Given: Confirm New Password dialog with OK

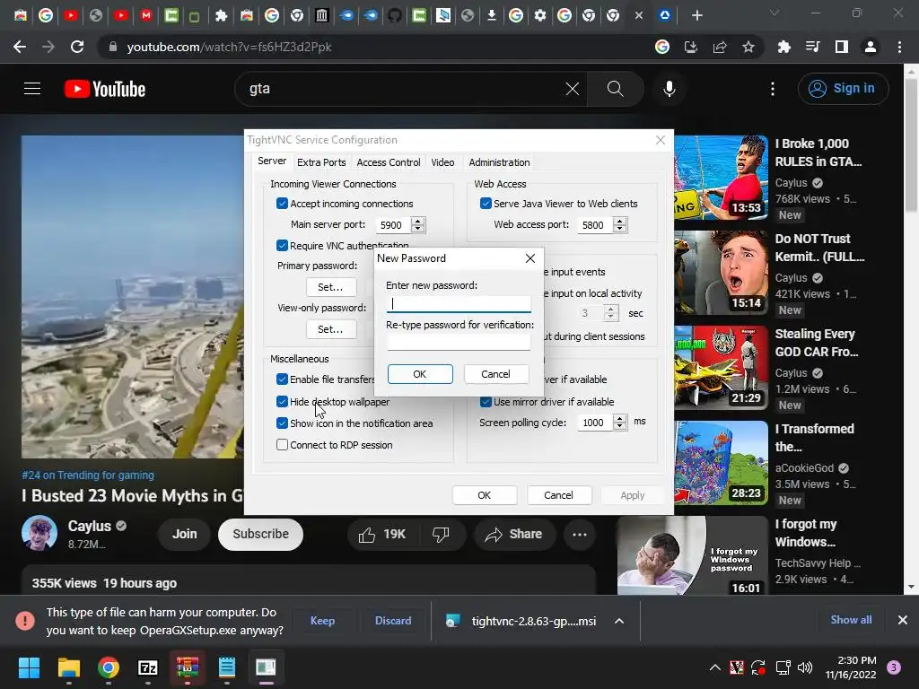Looking at the screenshot, I should pyautogui.click(x=420, y=374).
